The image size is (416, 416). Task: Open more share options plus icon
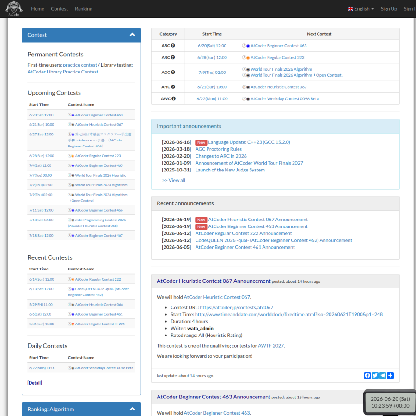pos(390,375)
